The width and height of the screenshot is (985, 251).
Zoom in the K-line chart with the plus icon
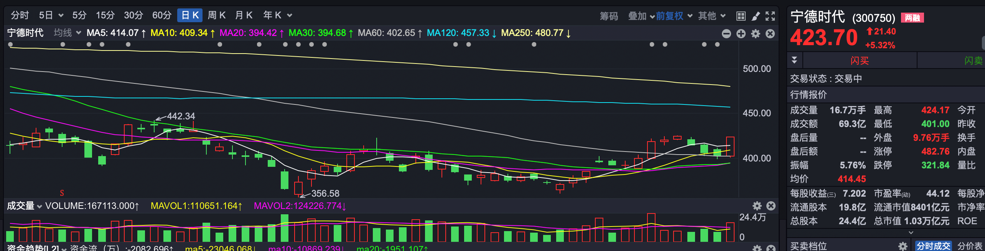click(x=741, y=34)
